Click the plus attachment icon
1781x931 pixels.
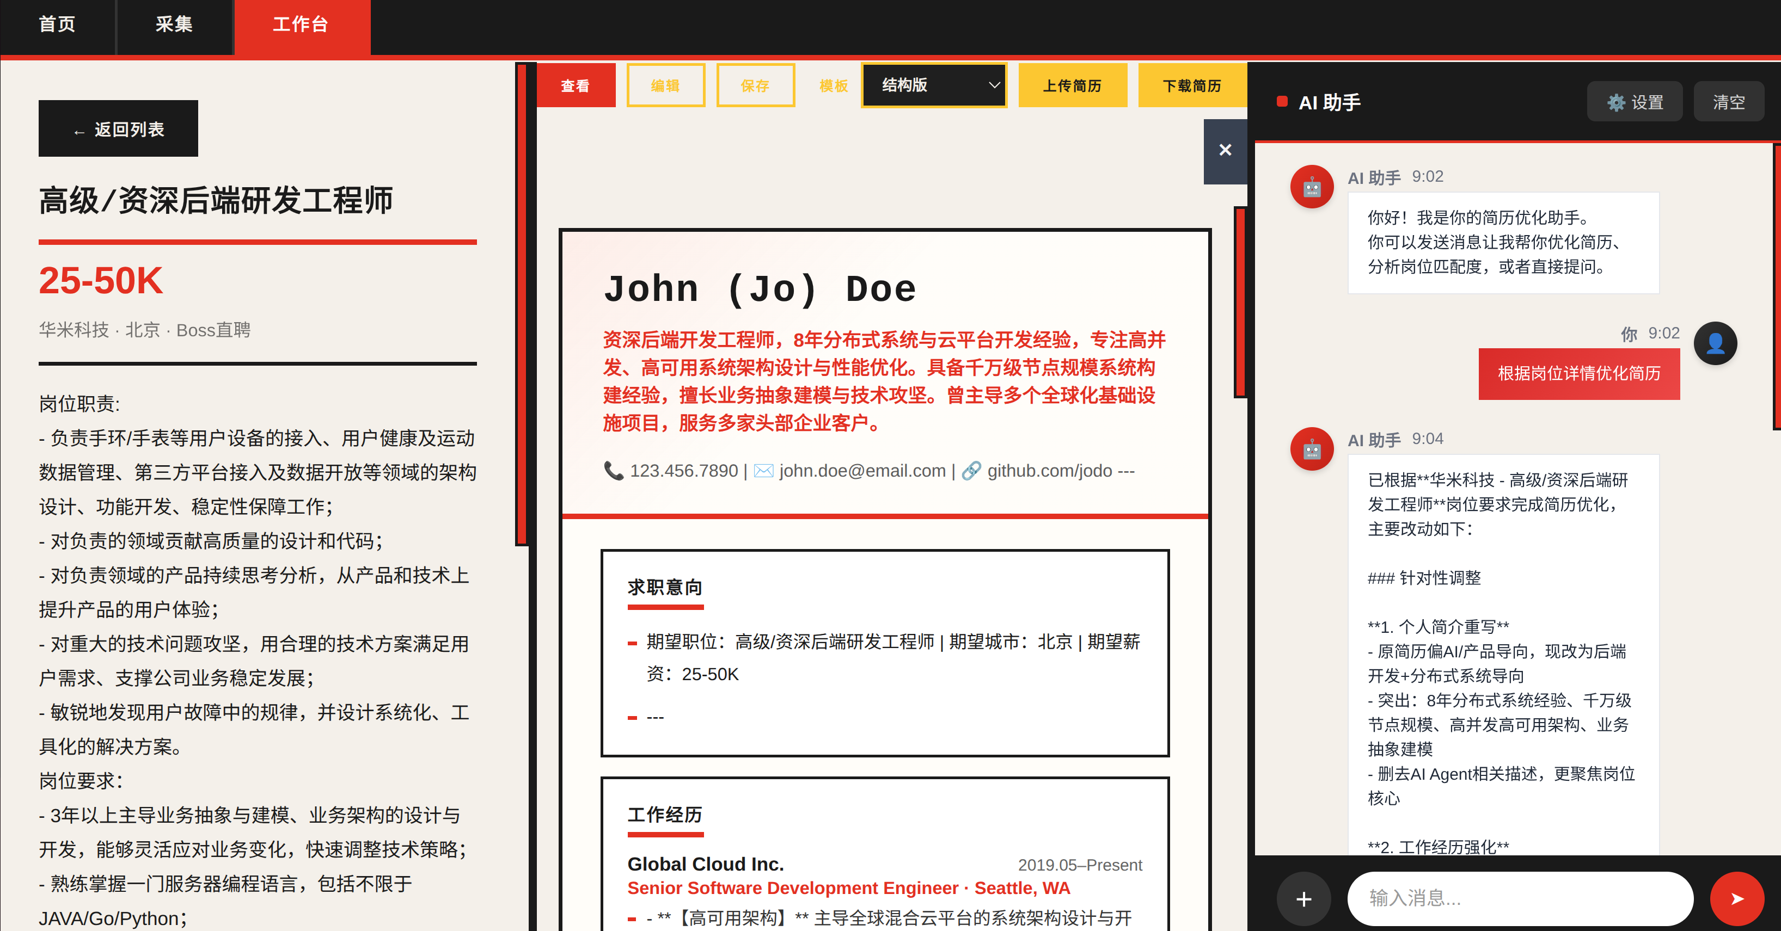tap(1303, 898)
